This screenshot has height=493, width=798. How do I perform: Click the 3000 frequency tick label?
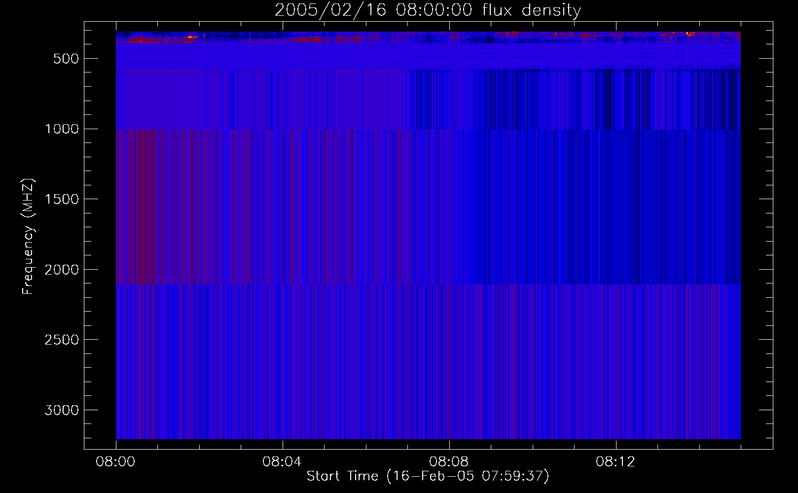coord(62,410)
